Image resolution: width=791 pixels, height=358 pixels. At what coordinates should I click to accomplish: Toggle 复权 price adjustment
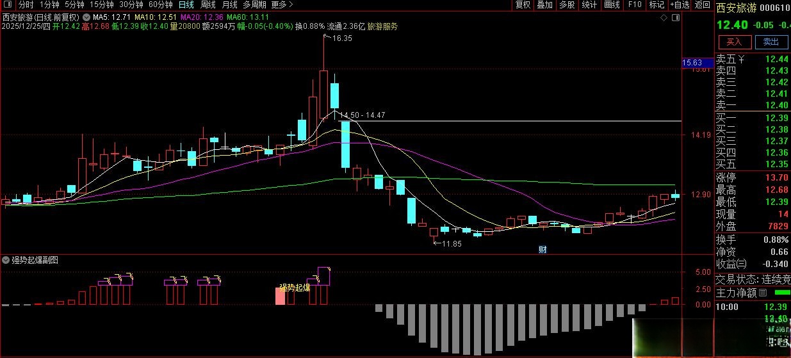(x=523, y=4)
